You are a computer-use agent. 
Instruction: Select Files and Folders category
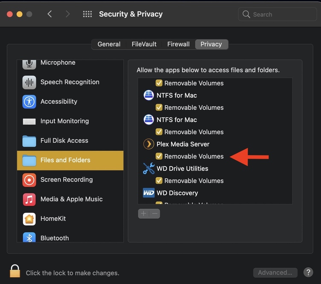point(70,160)
